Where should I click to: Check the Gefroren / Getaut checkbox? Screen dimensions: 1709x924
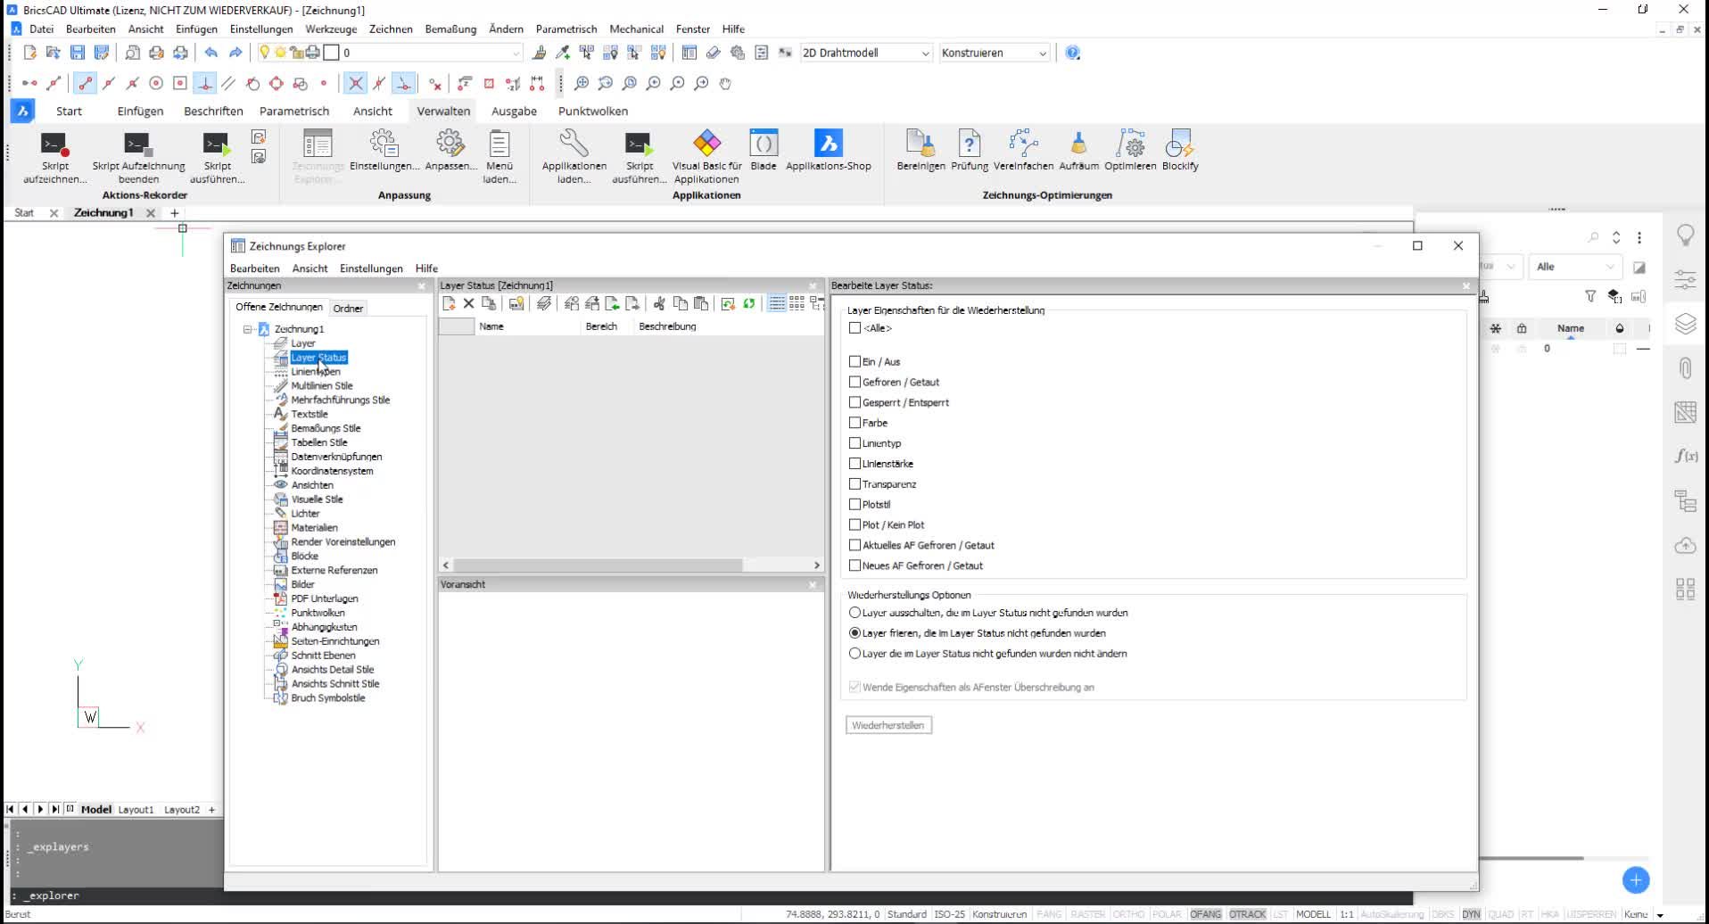coord(854,382)
